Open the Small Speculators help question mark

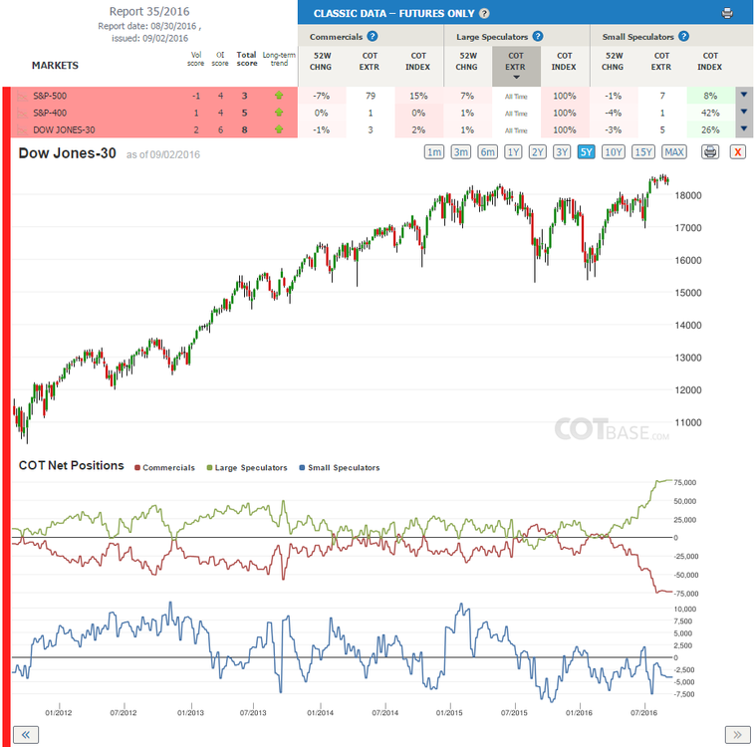(x=683, y=36)
